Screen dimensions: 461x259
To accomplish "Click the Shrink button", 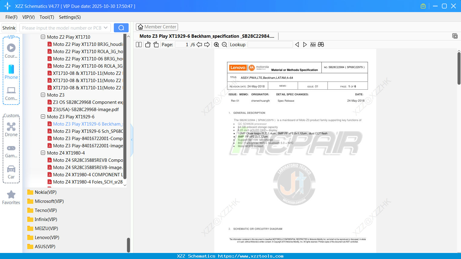I will 9,28.
